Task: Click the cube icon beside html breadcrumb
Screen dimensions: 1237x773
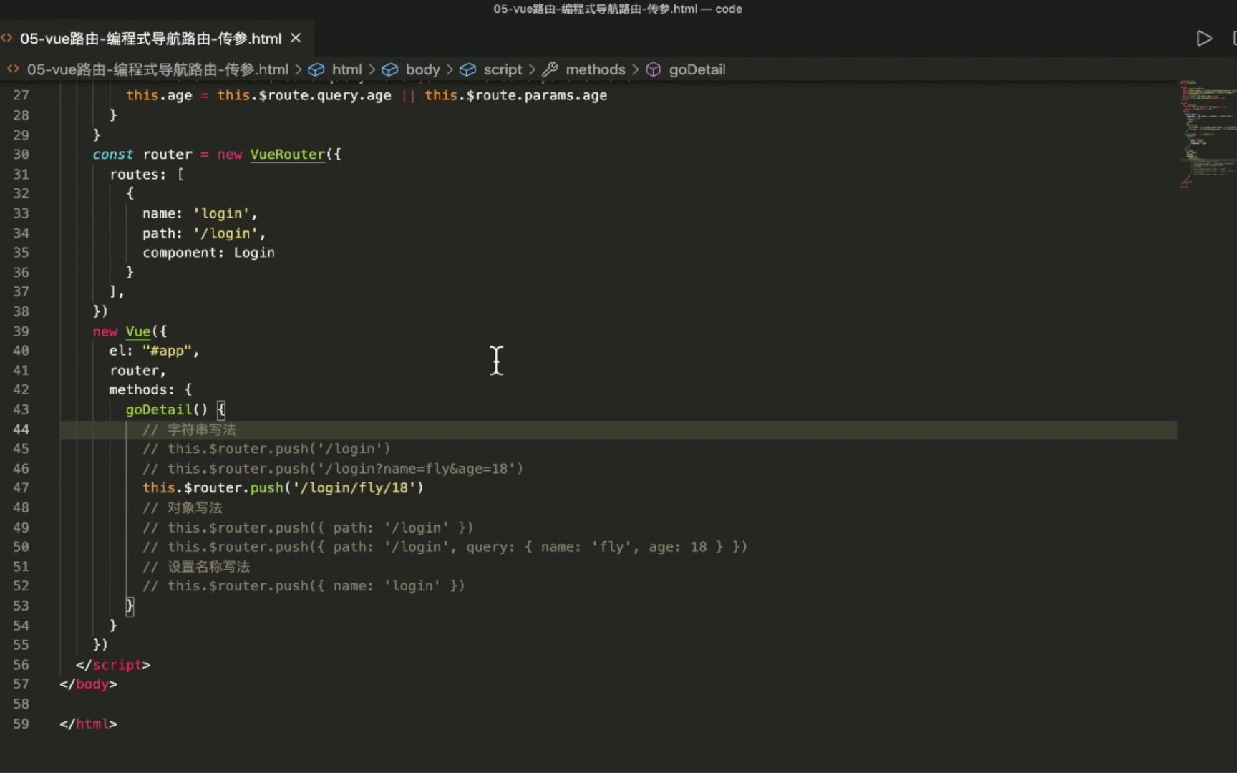Action: coord(316,69)
